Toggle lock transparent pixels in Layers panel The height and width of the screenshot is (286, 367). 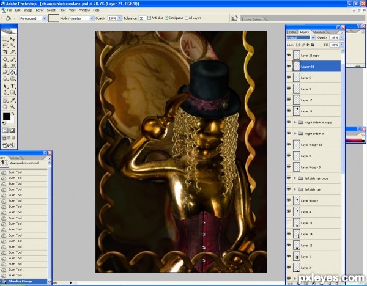tap(298, 45)
